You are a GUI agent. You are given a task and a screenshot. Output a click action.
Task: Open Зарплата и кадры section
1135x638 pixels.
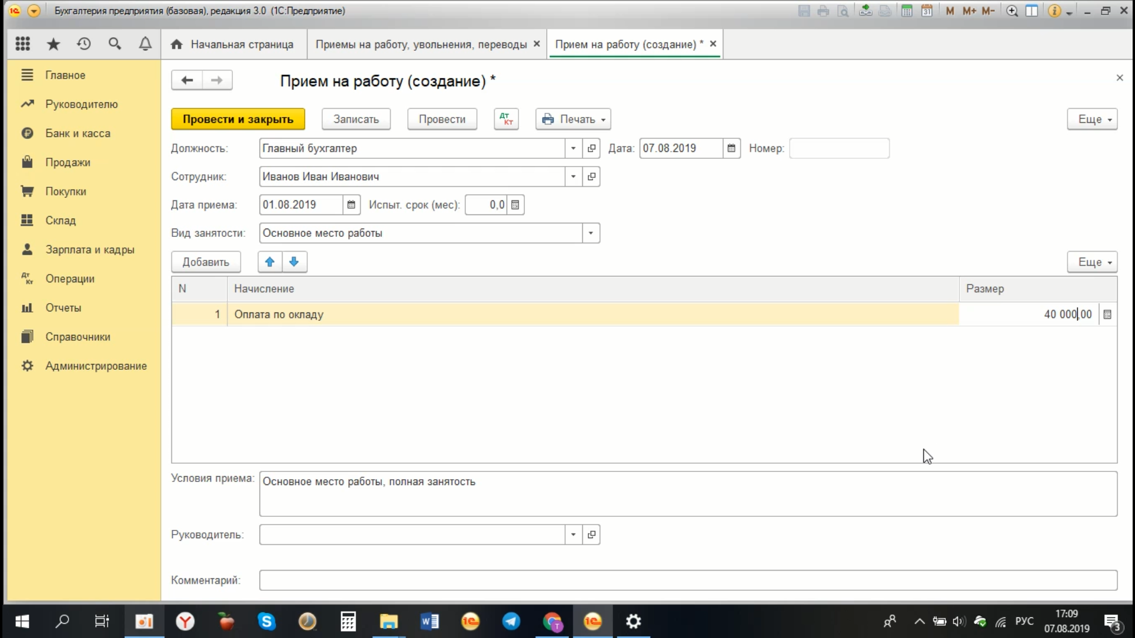(89, 250)
